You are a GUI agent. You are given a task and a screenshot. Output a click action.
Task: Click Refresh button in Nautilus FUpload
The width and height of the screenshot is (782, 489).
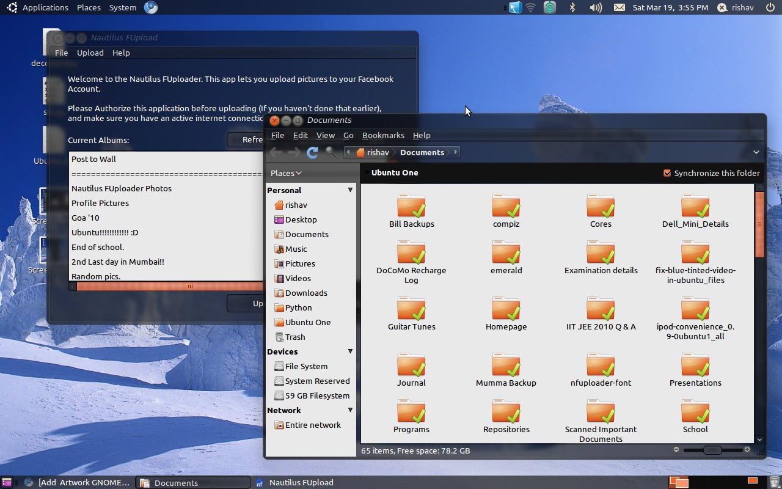tap(245, 139)
